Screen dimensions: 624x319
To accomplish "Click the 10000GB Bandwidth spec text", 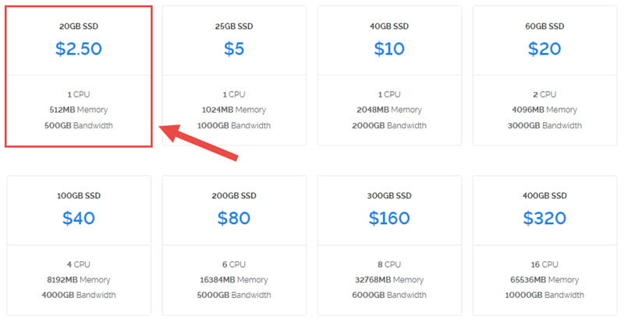I will [544, 295].
